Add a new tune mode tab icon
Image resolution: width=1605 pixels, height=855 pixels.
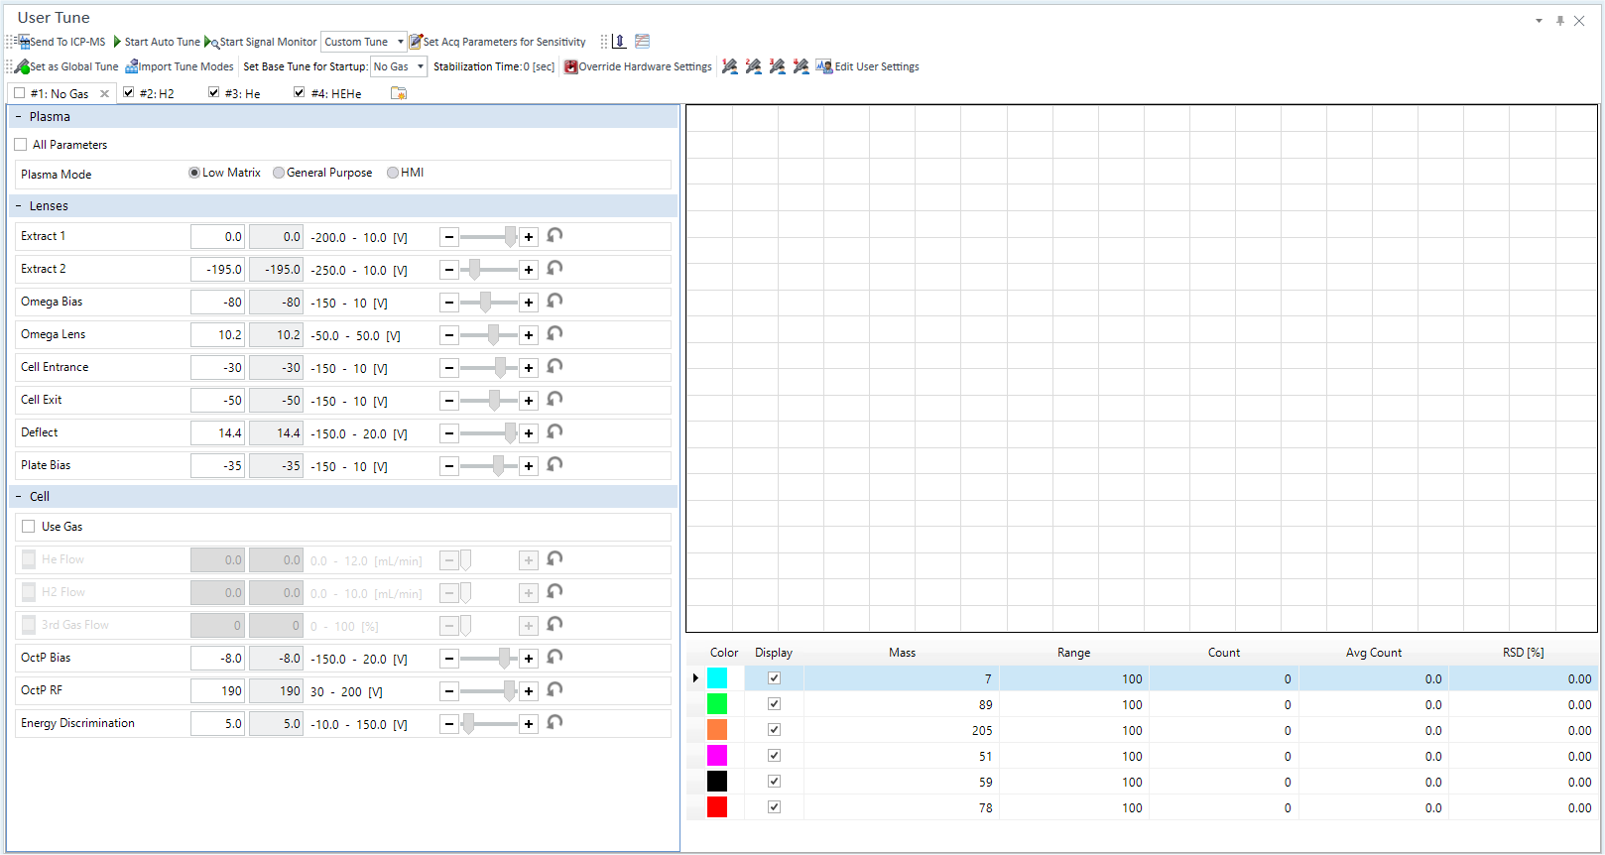(x=399, y=93)
